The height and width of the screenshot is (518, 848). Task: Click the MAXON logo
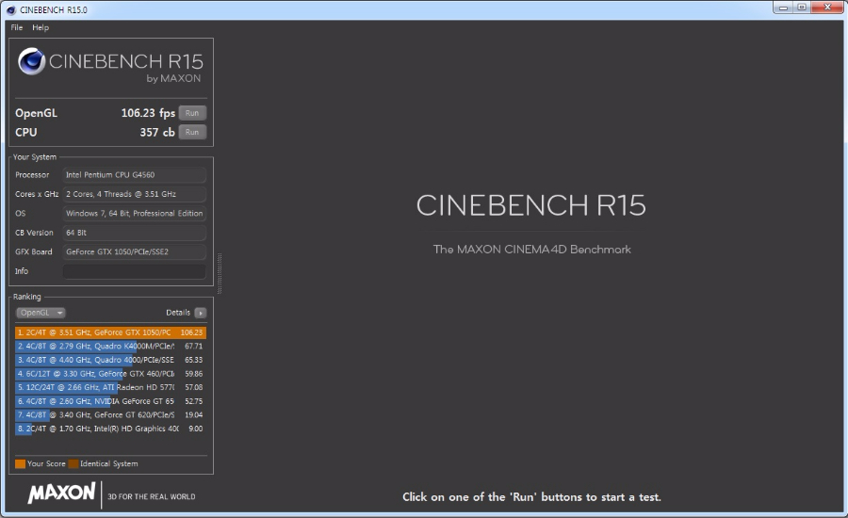pyautogui.click(x=61, y=494)
